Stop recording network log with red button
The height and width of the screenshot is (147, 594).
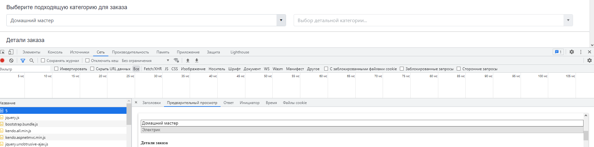(x=2, y=60)
